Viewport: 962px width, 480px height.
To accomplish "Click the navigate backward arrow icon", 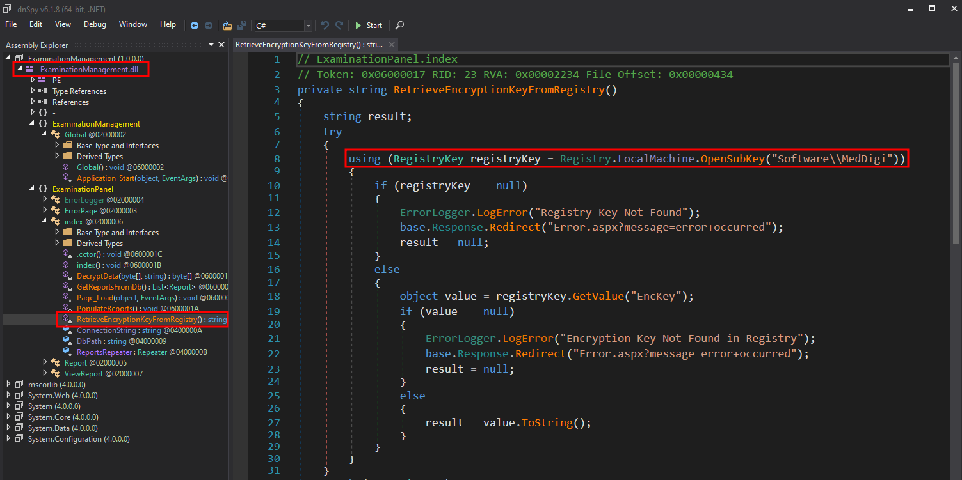I will coord(195,26).
